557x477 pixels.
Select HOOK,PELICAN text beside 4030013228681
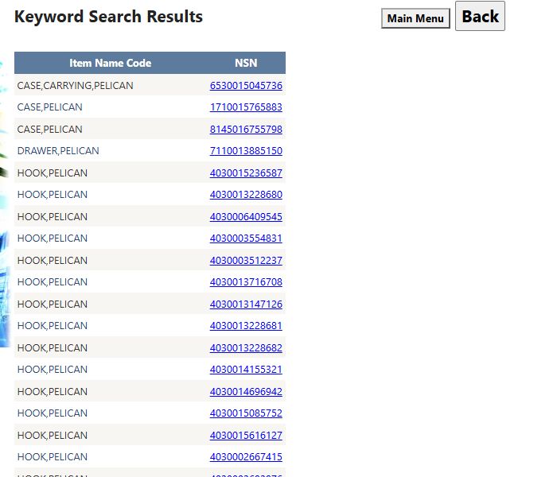point(53,325)
